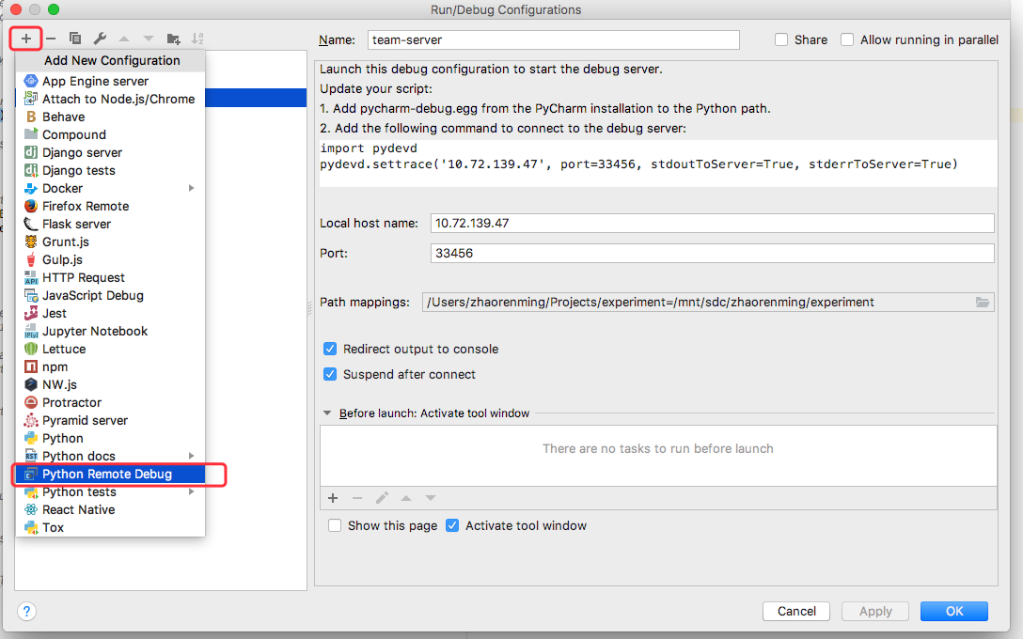Click the copy configuration toolbar icon
The width and height of the screenshot is (1023, 639).
coord(75,39)
